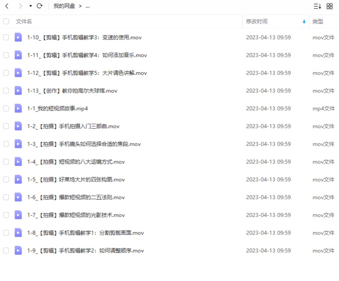Refresh the file list
The image size is (339, 281).
point(40,6)
